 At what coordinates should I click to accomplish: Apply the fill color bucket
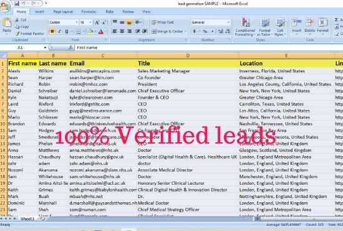point(90,32)
